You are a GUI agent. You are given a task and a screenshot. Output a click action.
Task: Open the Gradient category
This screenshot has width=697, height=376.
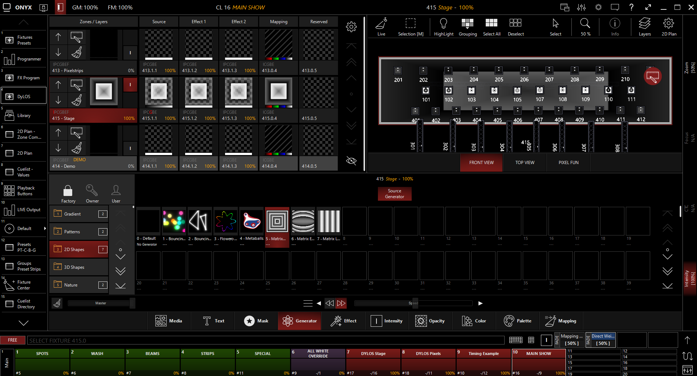[x=79, y=214]
